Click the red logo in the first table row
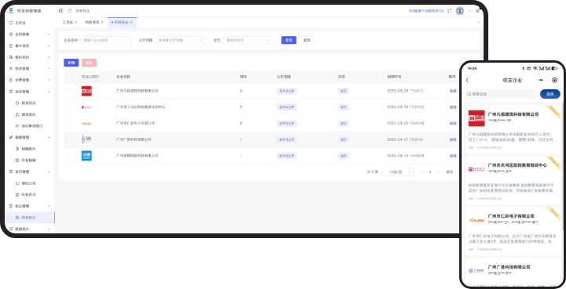The height and width of the screenshot is (289, 566). [86, 91]
